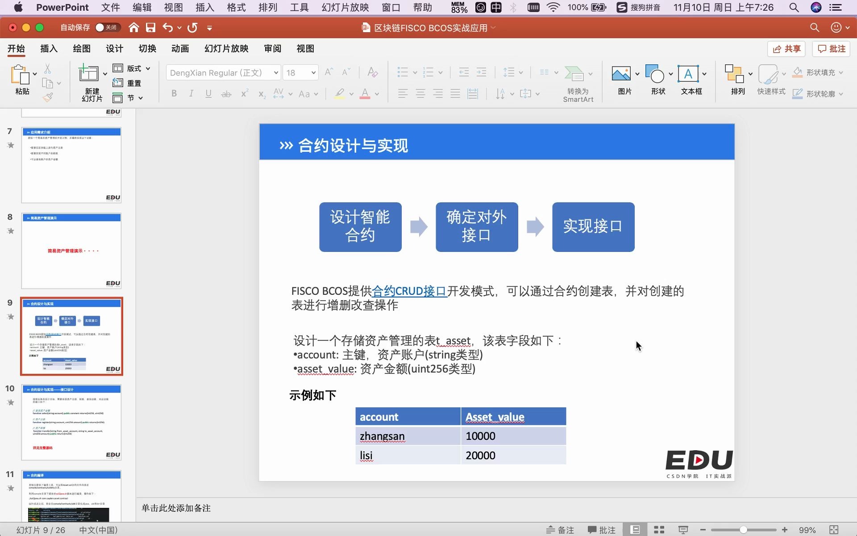Open the 设计 ribbon tab
Viewport: 857px width, 536px height.
[114, 49]
